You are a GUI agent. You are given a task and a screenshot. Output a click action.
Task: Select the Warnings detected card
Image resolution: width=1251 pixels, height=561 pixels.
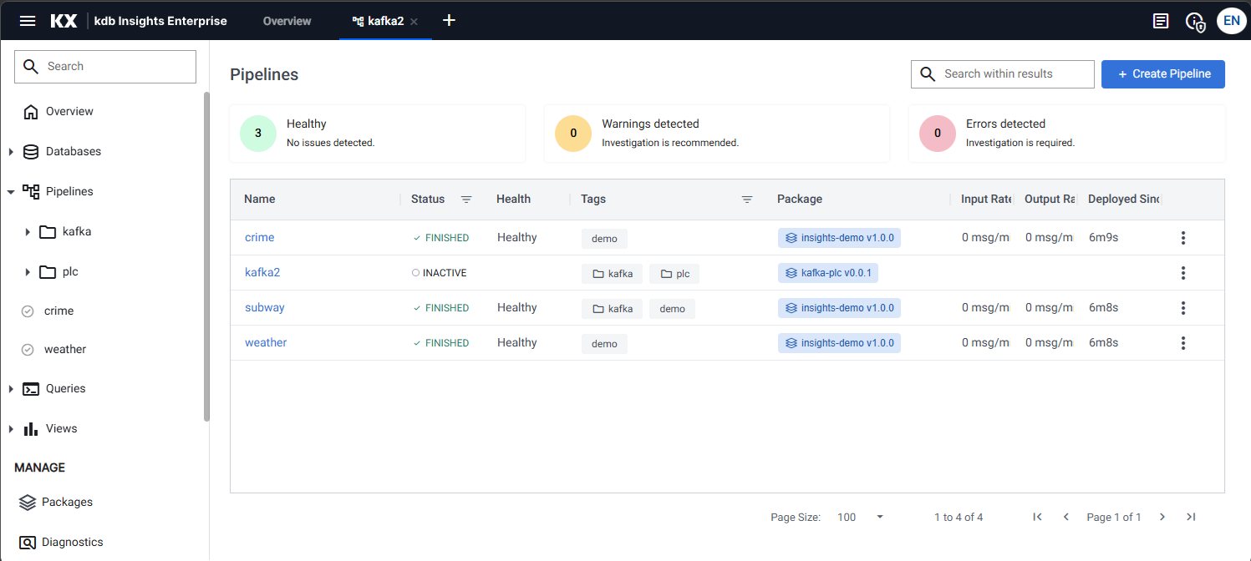(x=717, y=134)
